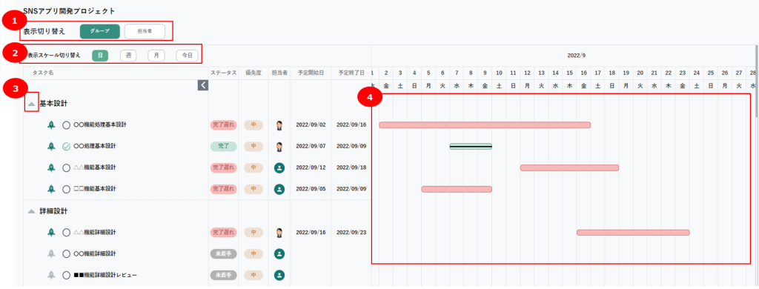
Task: Click assignee avatar for ○○機能処理基本設計
Action: (x=279, y=125)
